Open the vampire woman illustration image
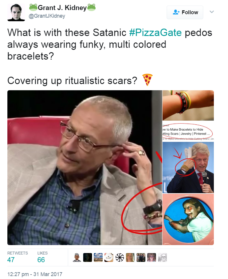Screen dimensions: 228x279 tap(188, 219)
